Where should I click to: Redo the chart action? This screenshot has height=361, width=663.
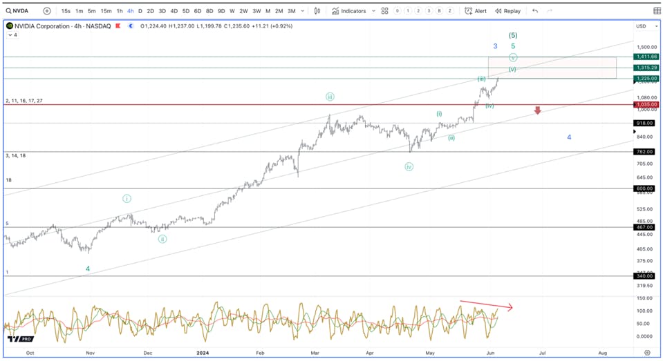tap(550, 11)
